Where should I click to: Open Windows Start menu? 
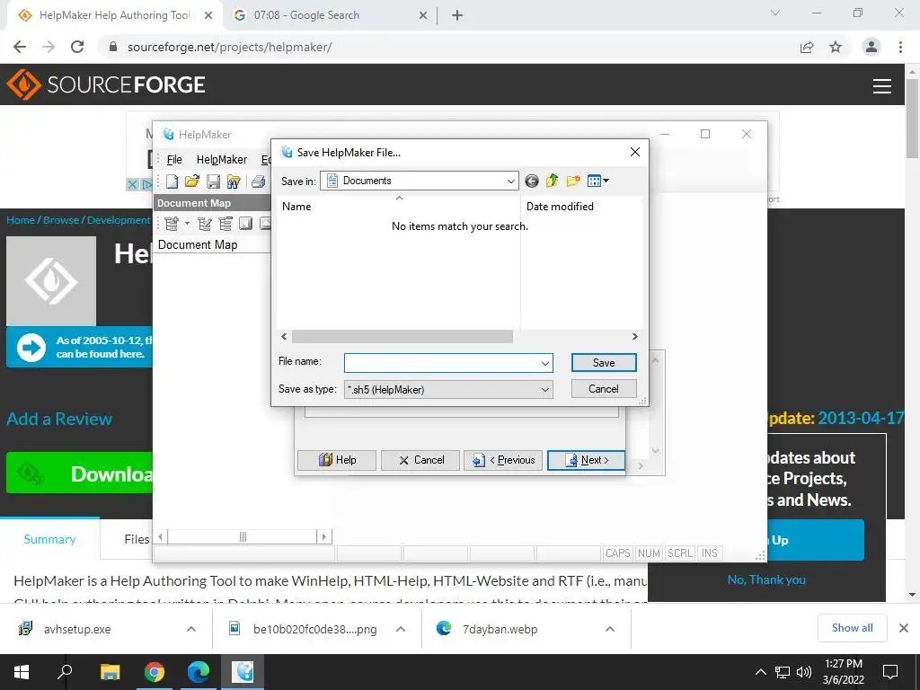pyautogui.click(x=22, y=672)
